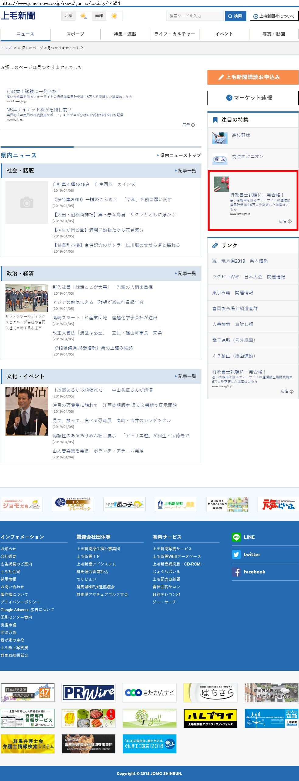Screen dimensions: 299x781
Task: Open the マーケット速報 button
Action: [253, 98]
